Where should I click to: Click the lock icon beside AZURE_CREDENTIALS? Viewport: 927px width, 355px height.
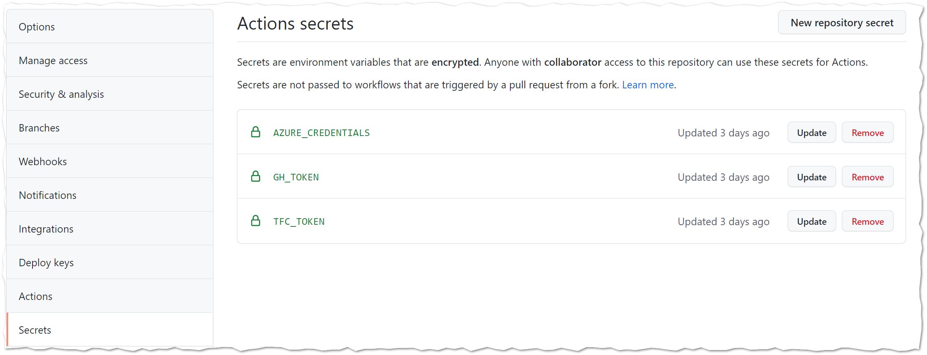[x=255, y=132]
